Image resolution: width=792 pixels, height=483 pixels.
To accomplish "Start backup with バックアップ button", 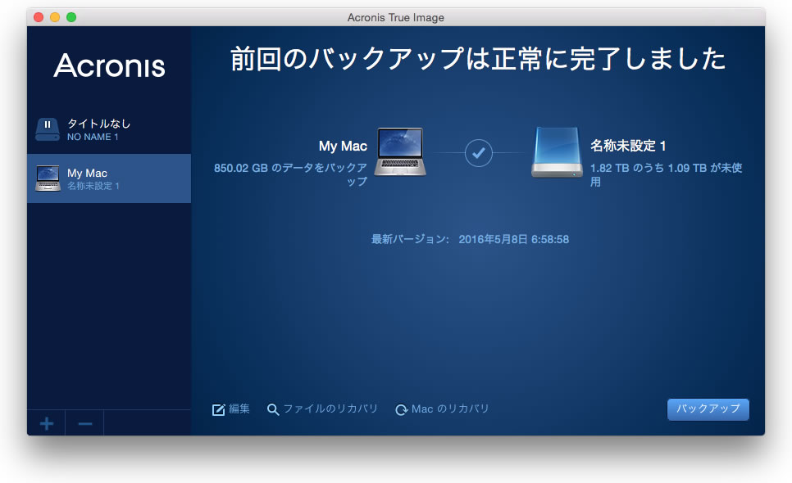I will tap(708, 409).
